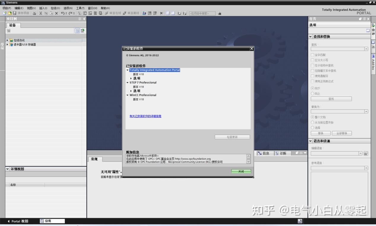376x226 pixels.
Task: Enable the 全字匹配 checkbox
Action: tap(312, 55)
